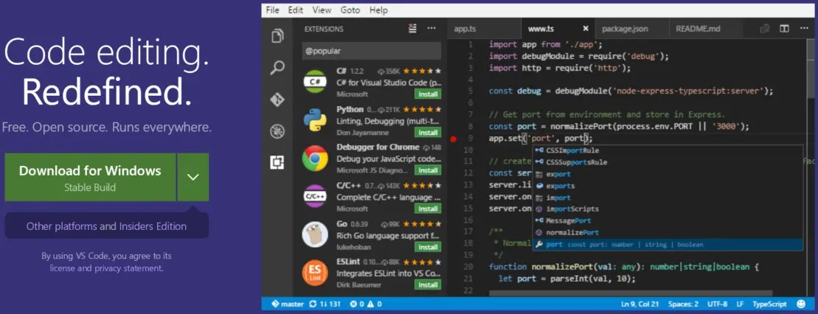Open the Explorer files icon in activity bar
The width and height of the screenshot is (818, 314).
point(277,36)
